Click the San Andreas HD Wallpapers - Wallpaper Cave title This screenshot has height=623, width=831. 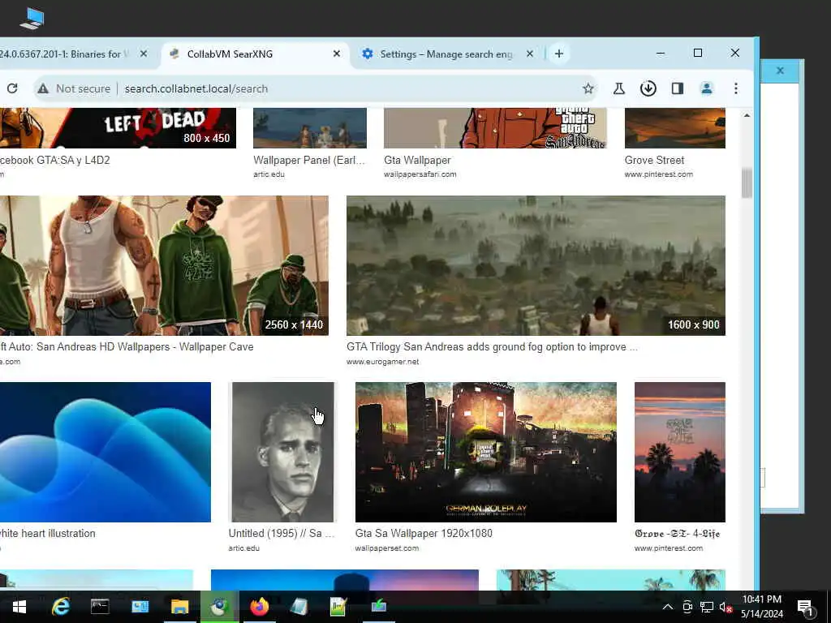click(127, 347)
